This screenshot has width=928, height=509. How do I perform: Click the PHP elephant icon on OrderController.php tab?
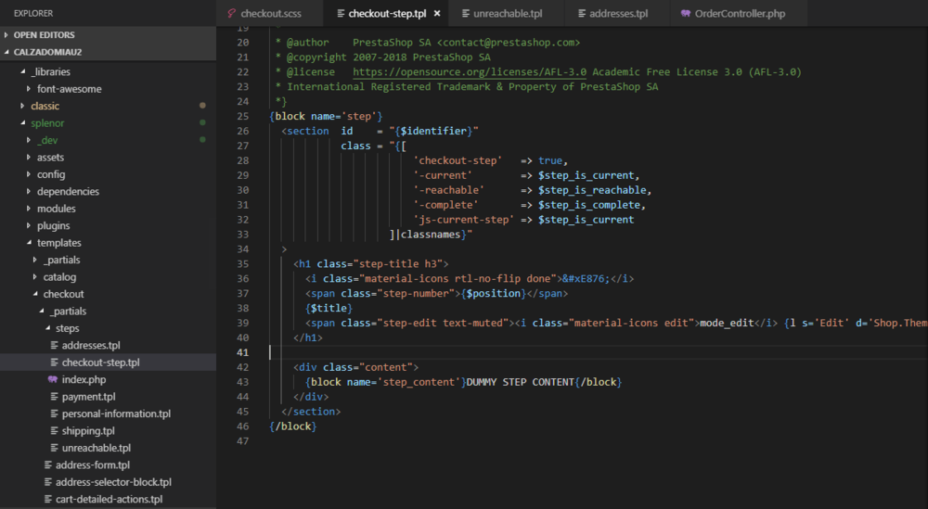pos(685,14)
